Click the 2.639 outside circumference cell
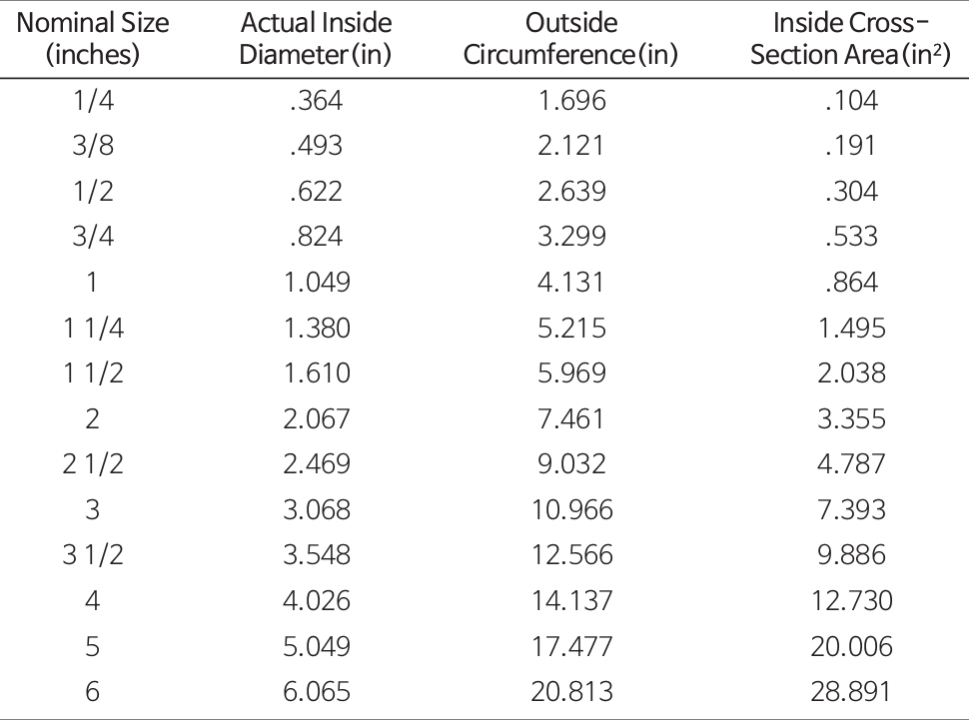Image resolution: width=969 pixels, height=720 pixels. click(570, 191)
